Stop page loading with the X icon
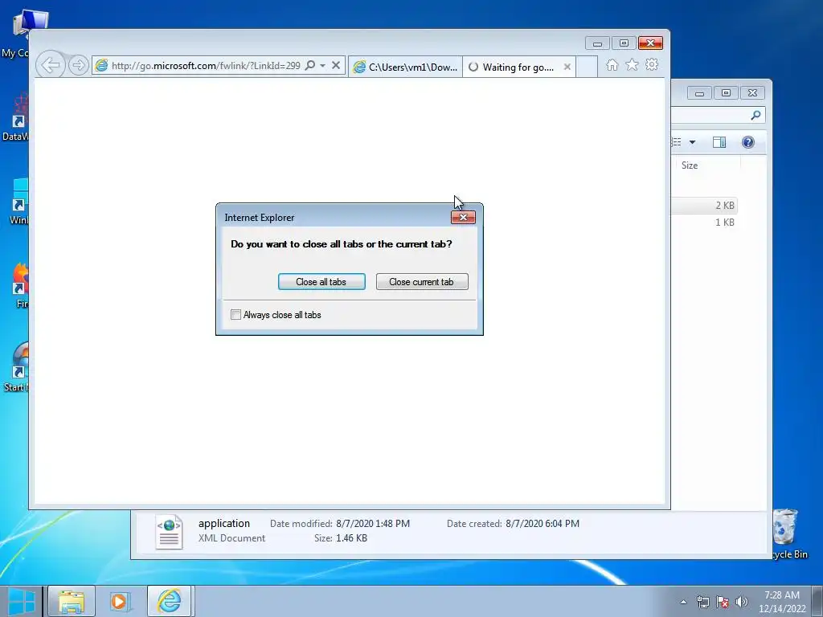Viewport: 823px width, 617px height. pos(336,66)
